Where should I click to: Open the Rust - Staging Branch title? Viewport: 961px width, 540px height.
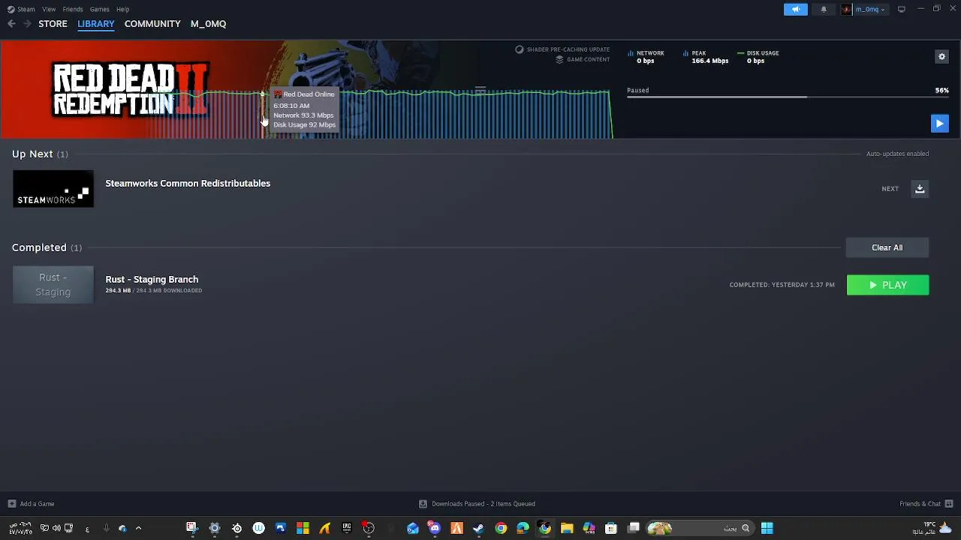pos(152,279)
